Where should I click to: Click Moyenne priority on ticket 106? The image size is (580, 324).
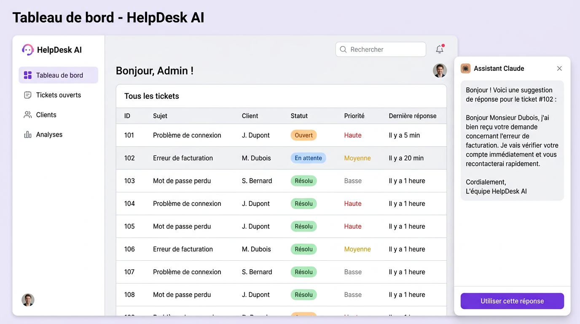click(357, 249)
